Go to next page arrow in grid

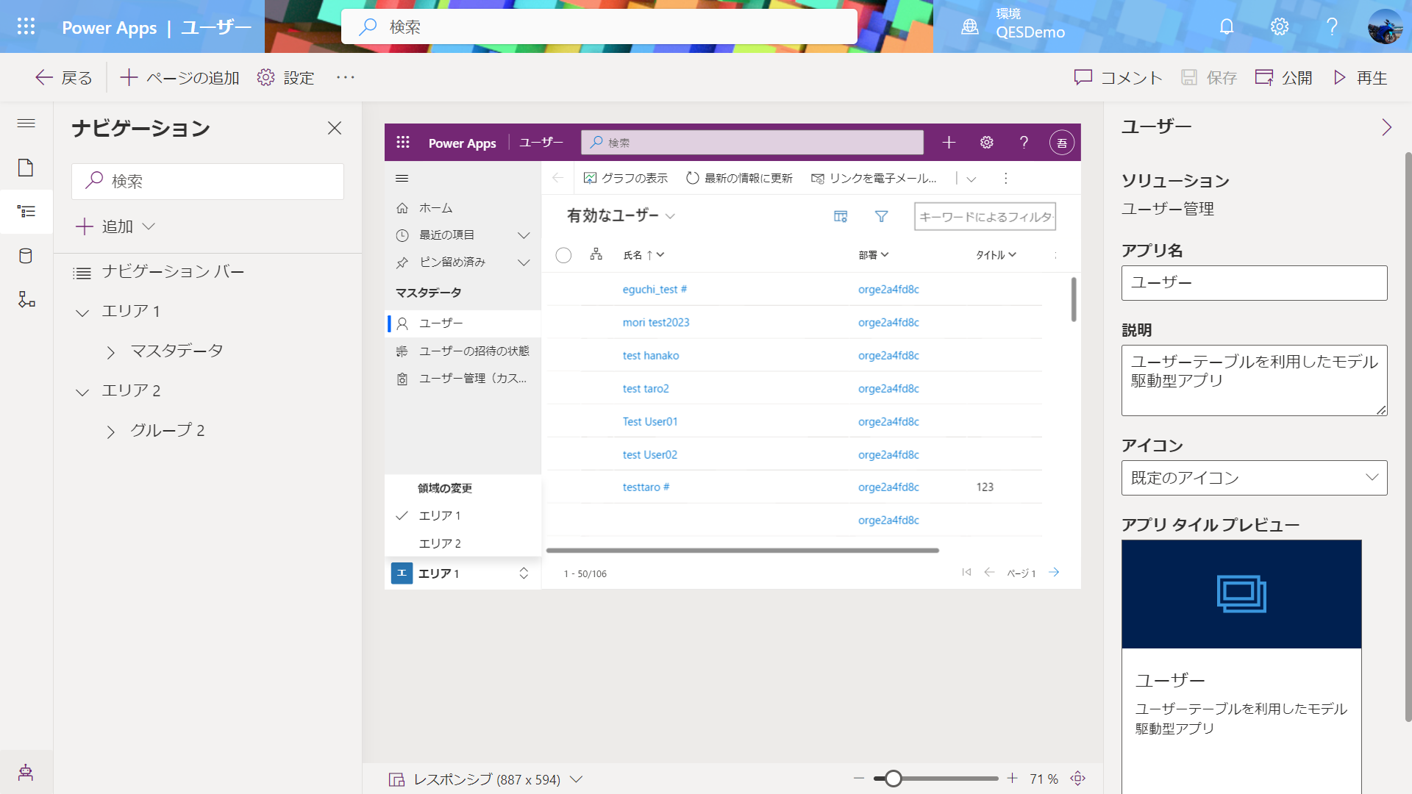[1054, 572]
